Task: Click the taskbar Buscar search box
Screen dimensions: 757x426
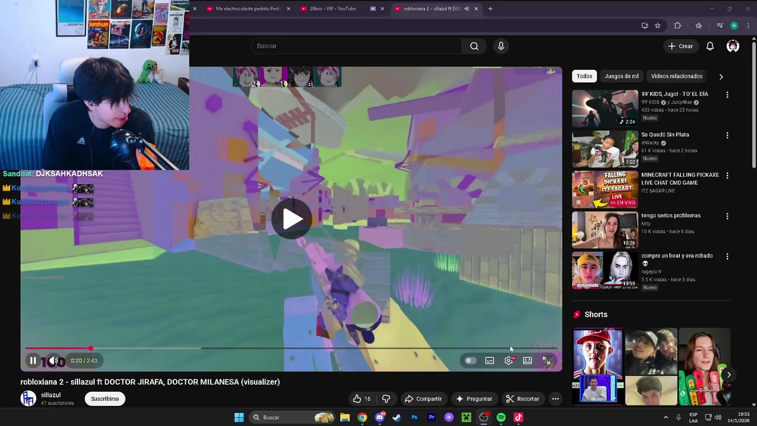Action: (293, 418)
